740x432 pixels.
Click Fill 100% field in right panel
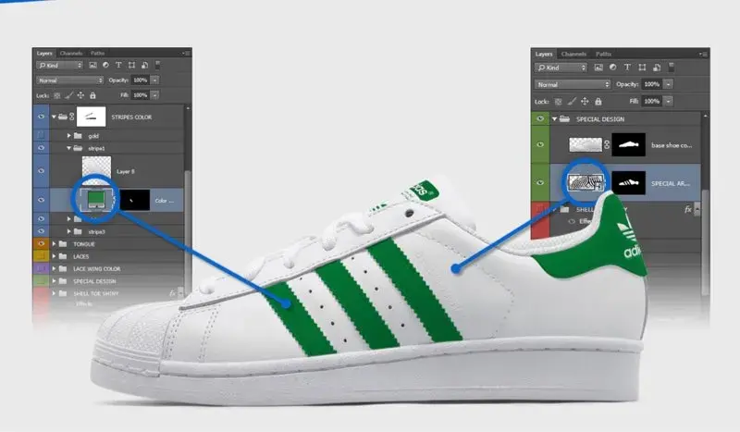click(x=652, y=101)
